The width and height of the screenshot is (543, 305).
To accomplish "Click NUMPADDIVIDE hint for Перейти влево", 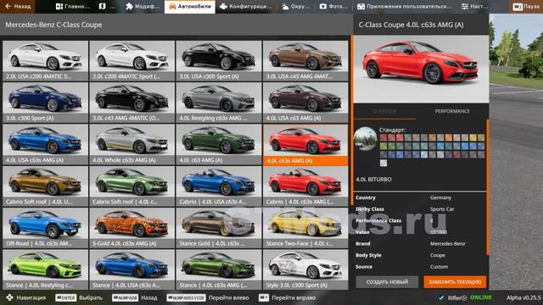I will tap(187, 297).
